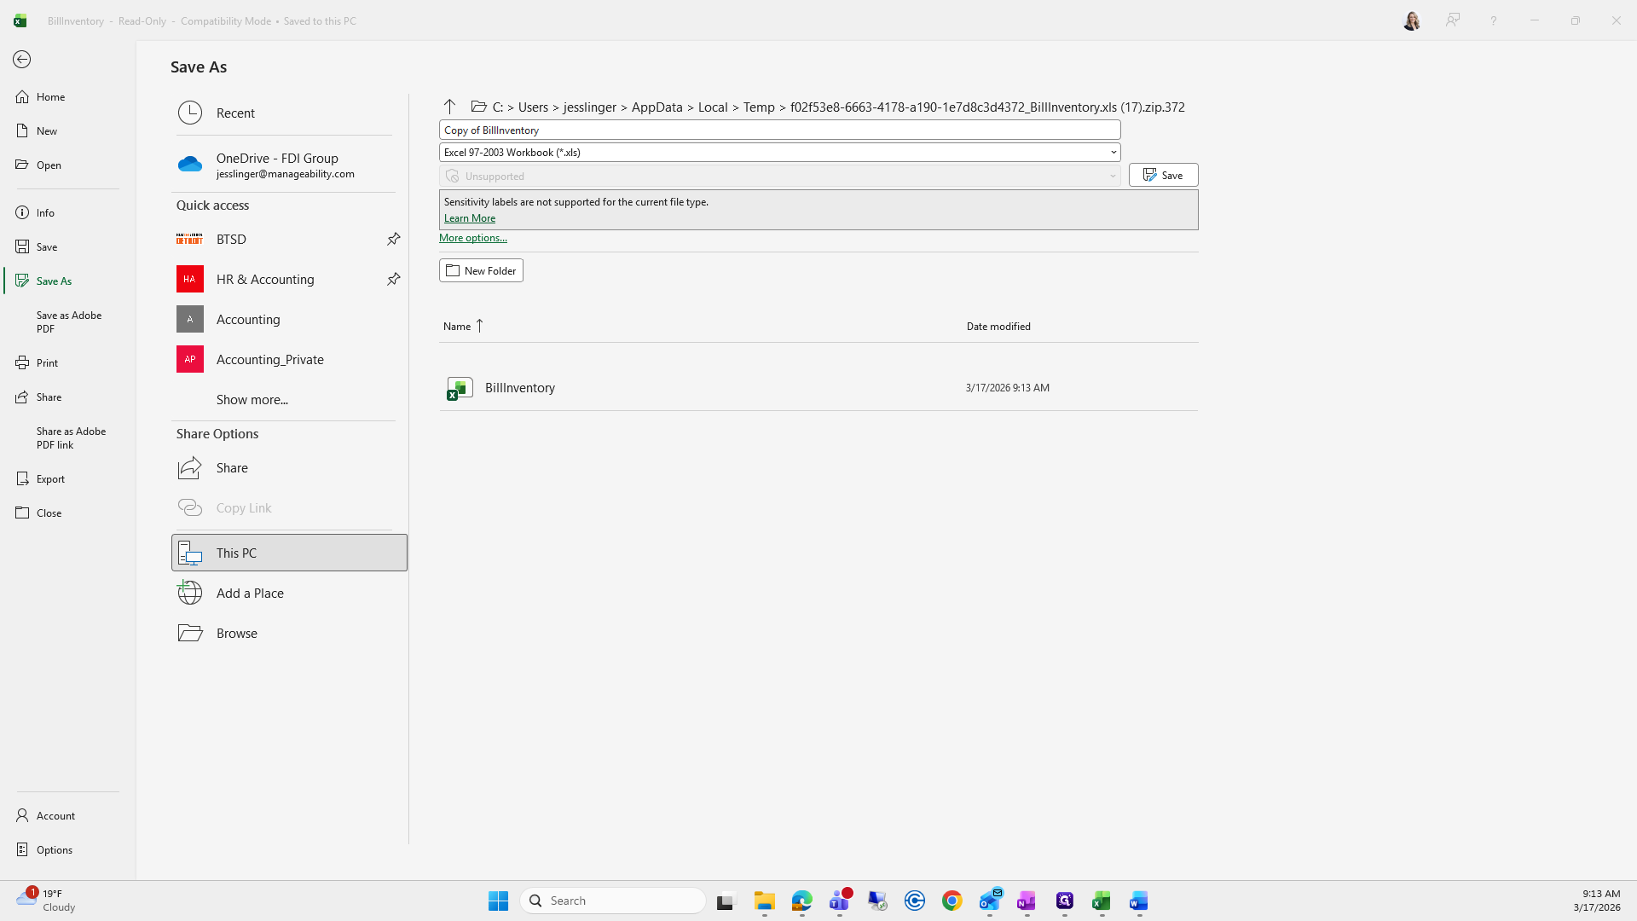This screenshot has height=921, width=1637.
Task: Expand Show more quick access locations
Action: click(252, 399)
